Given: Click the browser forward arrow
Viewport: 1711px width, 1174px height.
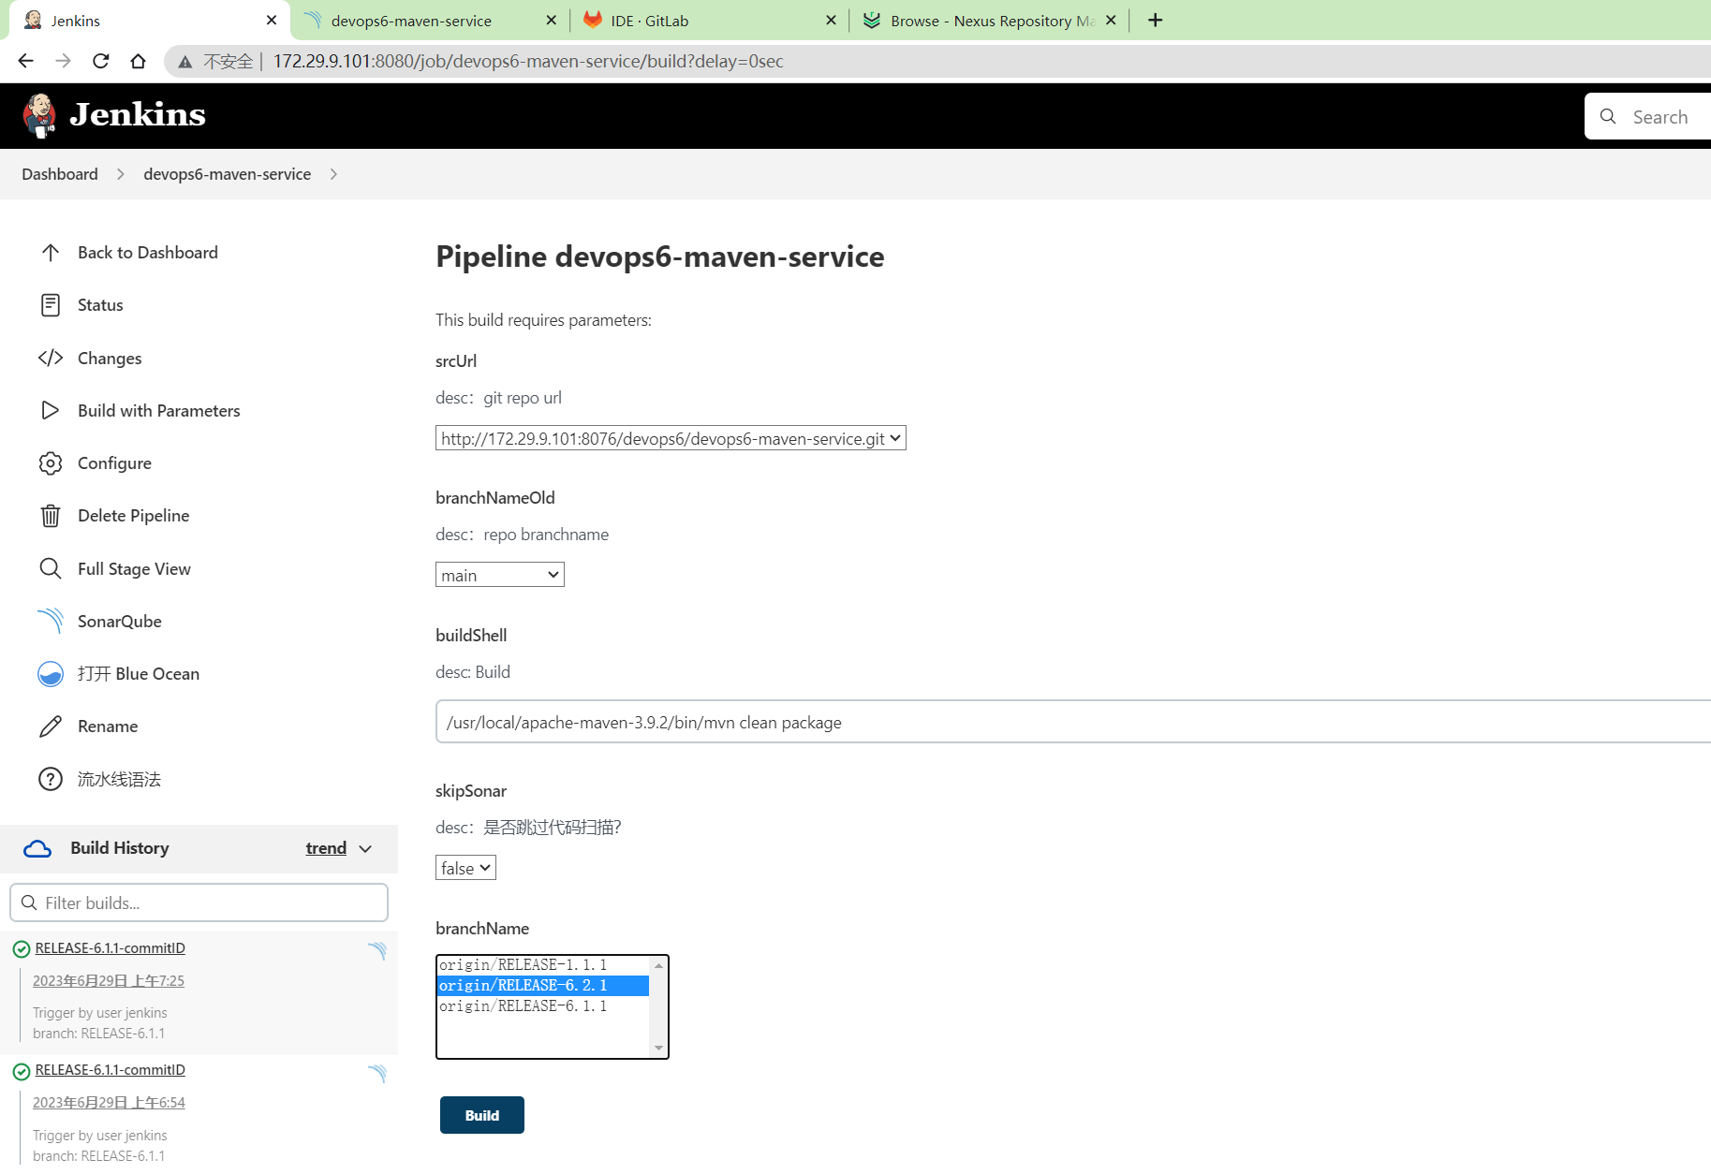Looking at the screenshot, I should [x=63, y=61].
